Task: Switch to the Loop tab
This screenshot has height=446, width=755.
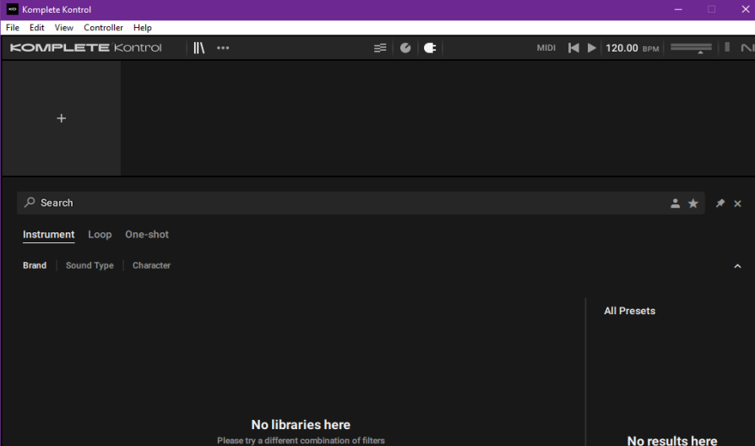Action: (x=100, y=235)
